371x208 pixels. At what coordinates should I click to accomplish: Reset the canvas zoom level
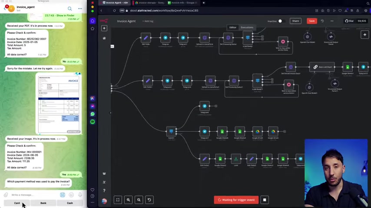pos(149,200)
